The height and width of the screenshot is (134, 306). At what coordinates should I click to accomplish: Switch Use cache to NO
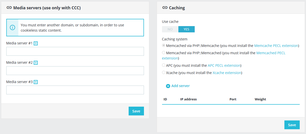[170, 29]
